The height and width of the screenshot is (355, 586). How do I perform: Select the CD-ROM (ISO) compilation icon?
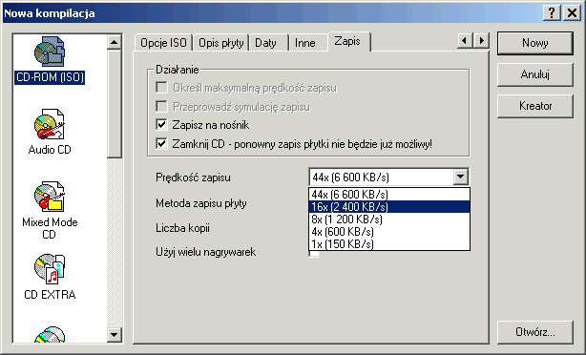click(50, 52)
